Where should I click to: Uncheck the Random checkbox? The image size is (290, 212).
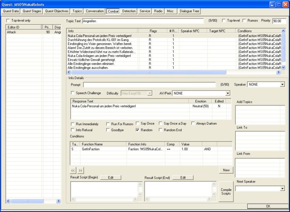coord(137,130)
